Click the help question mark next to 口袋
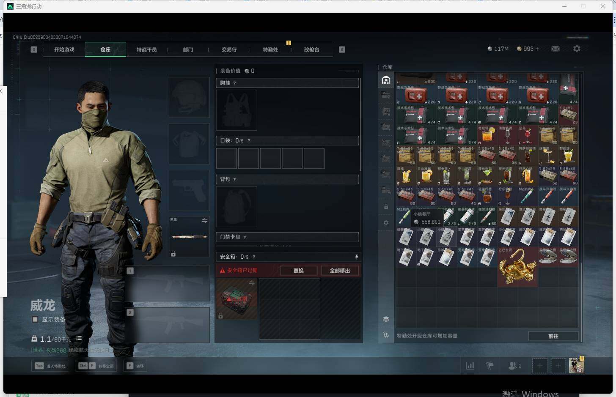 (x=249, y=140)
